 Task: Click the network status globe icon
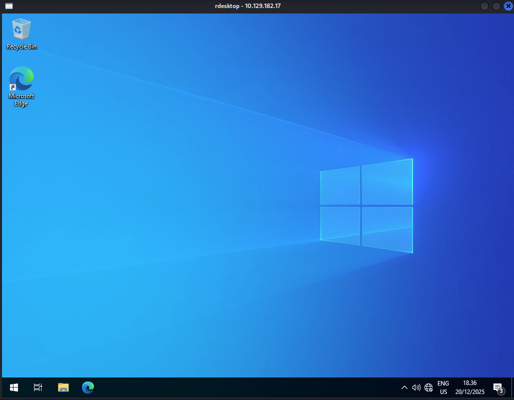tap(428, 387)
